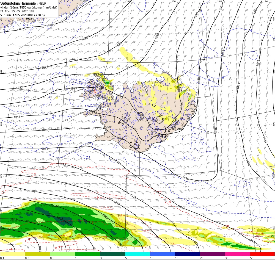
Task: Click the '5W' longitude label
Action: pyautogui.click(x=266, y=1)
